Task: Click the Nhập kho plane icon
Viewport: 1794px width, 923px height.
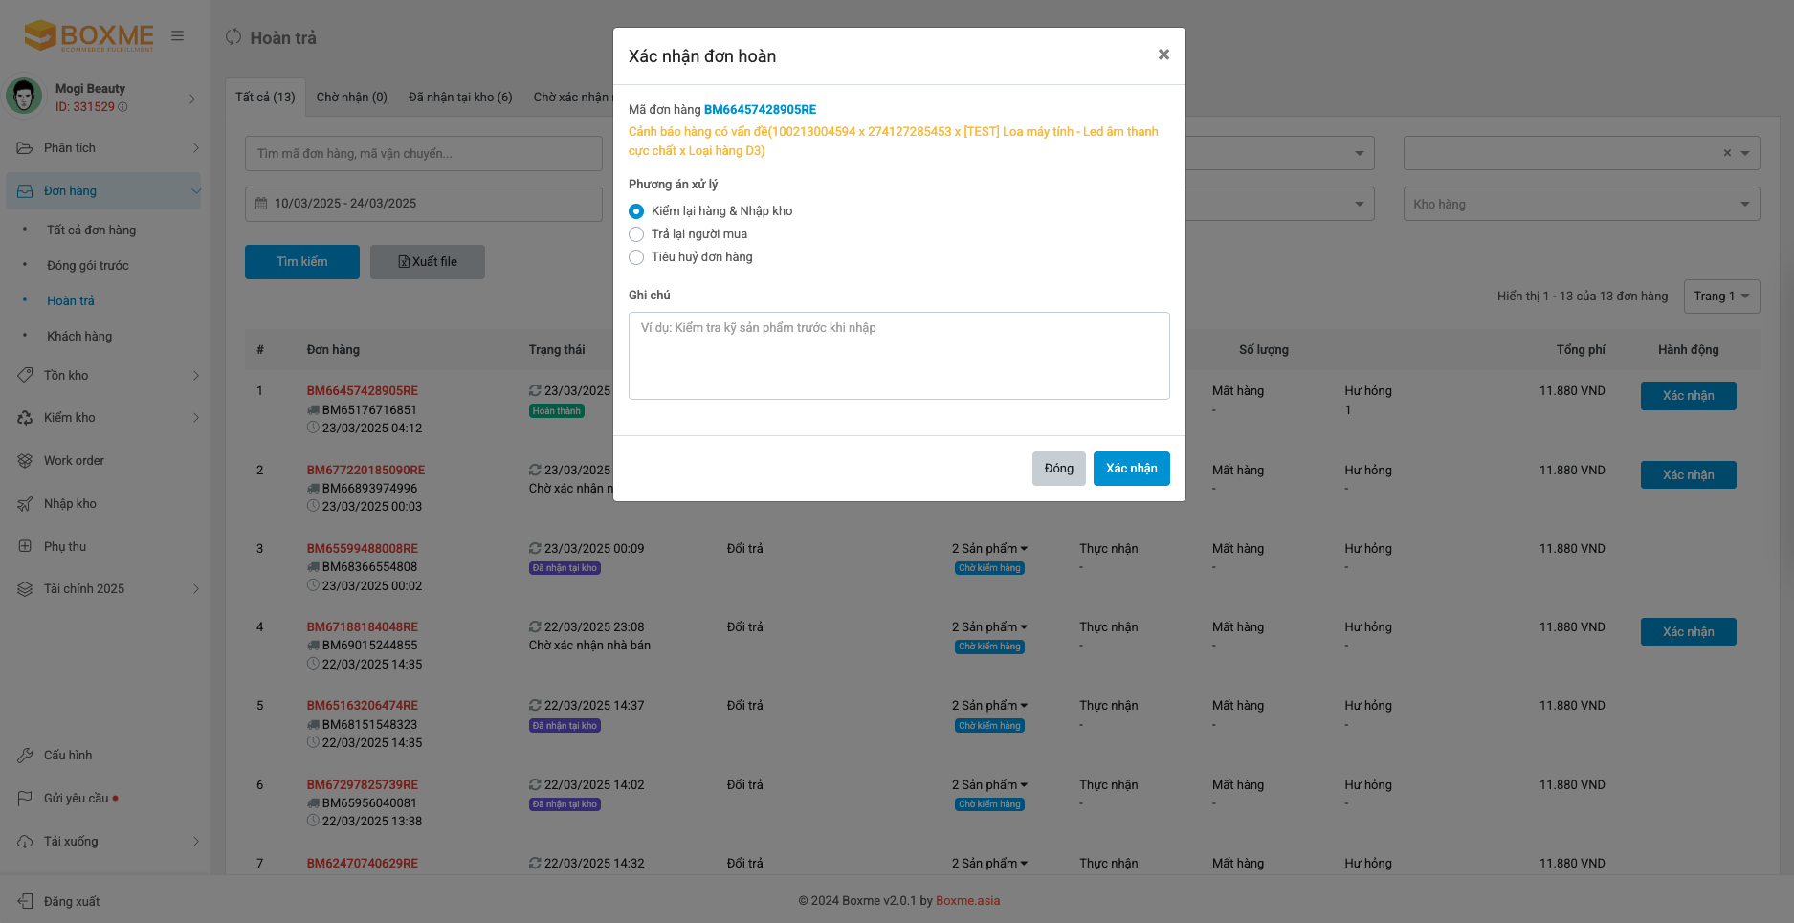Action: [25, 504]
